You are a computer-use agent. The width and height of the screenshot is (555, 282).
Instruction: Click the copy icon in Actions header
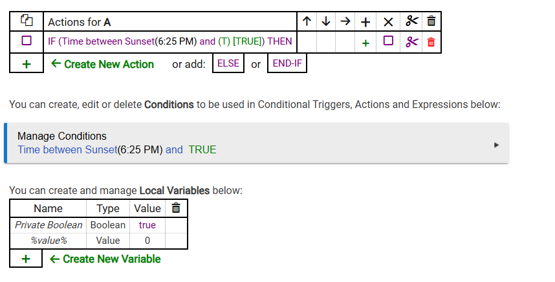tap(27, 21)
